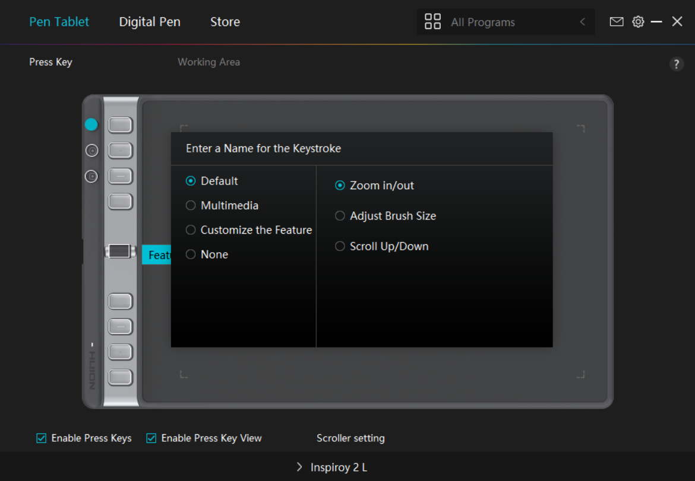Viewport: 695px width, 481px height.
Task: Switch to the Digital Pen tab
Action: 150,22
